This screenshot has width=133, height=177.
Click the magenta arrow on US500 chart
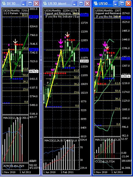click(105, 44)
